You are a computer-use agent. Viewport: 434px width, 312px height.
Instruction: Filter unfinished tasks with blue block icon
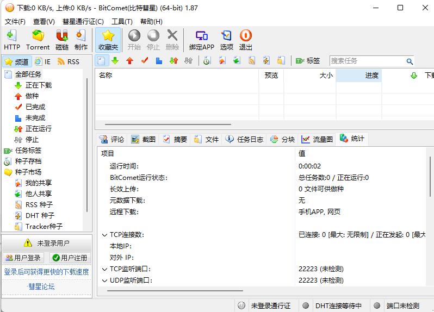point(159,60)
